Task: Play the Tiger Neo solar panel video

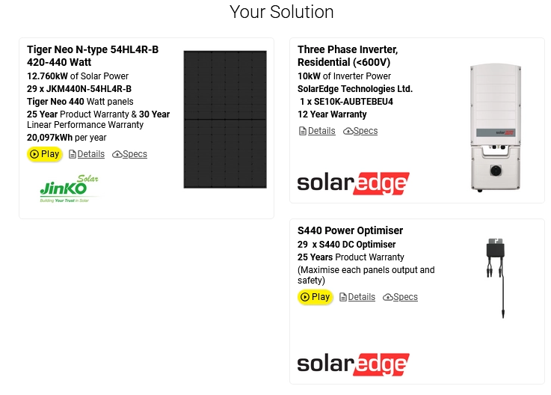Action: (x=44, y=154)
